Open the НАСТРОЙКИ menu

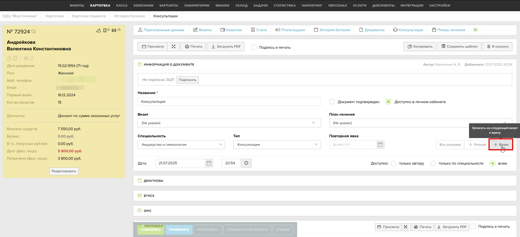(440, 6)
